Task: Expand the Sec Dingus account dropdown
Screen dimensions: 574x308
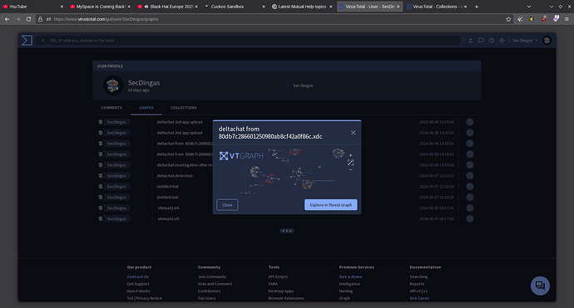Action: click(x=525, y=41)
